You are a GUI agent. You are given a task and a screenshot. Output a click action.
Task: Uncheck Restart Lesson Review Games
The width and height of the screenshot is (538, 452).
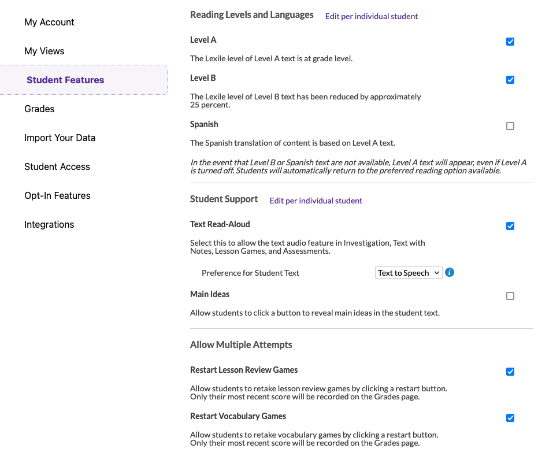click(510, 372)
